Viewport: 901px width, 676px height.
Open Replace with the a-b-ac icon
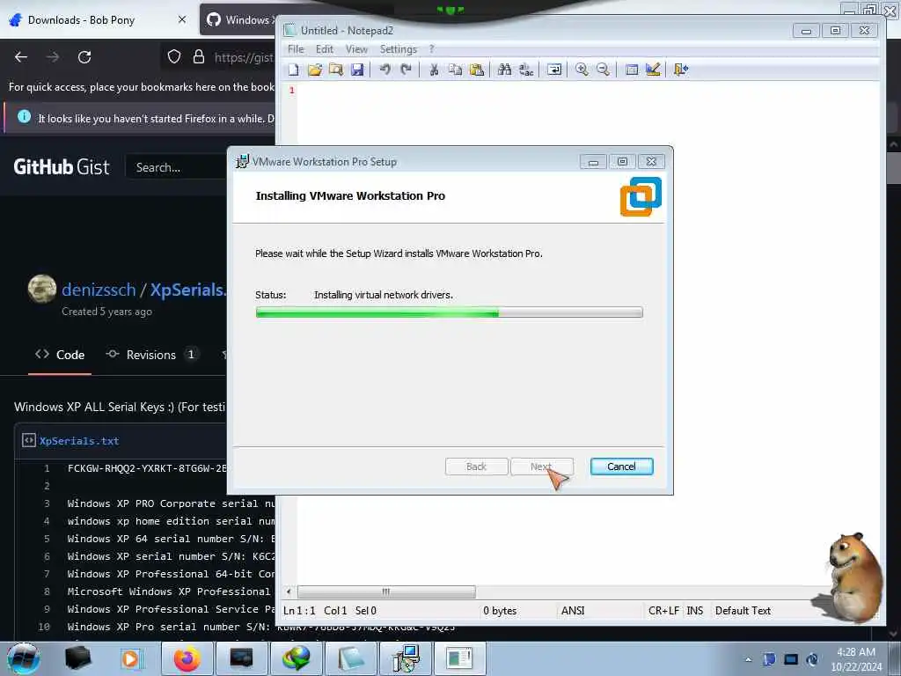(526, 70)
